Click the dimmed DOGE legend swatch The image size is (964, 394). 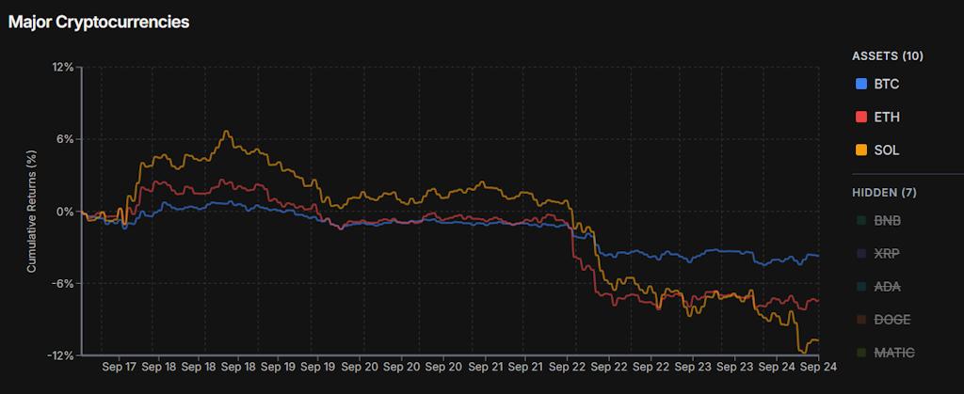(x=860, y=320)
